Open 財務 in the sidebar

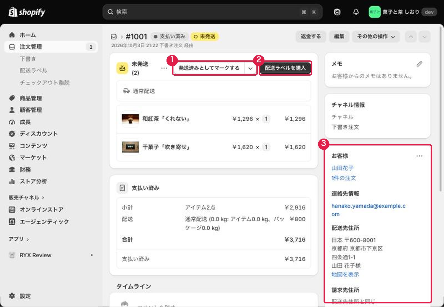click(25, 170)
